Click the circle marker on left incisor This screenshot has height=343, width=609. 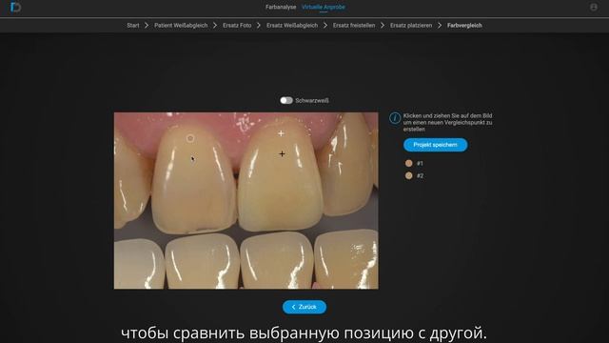point(190,138)
